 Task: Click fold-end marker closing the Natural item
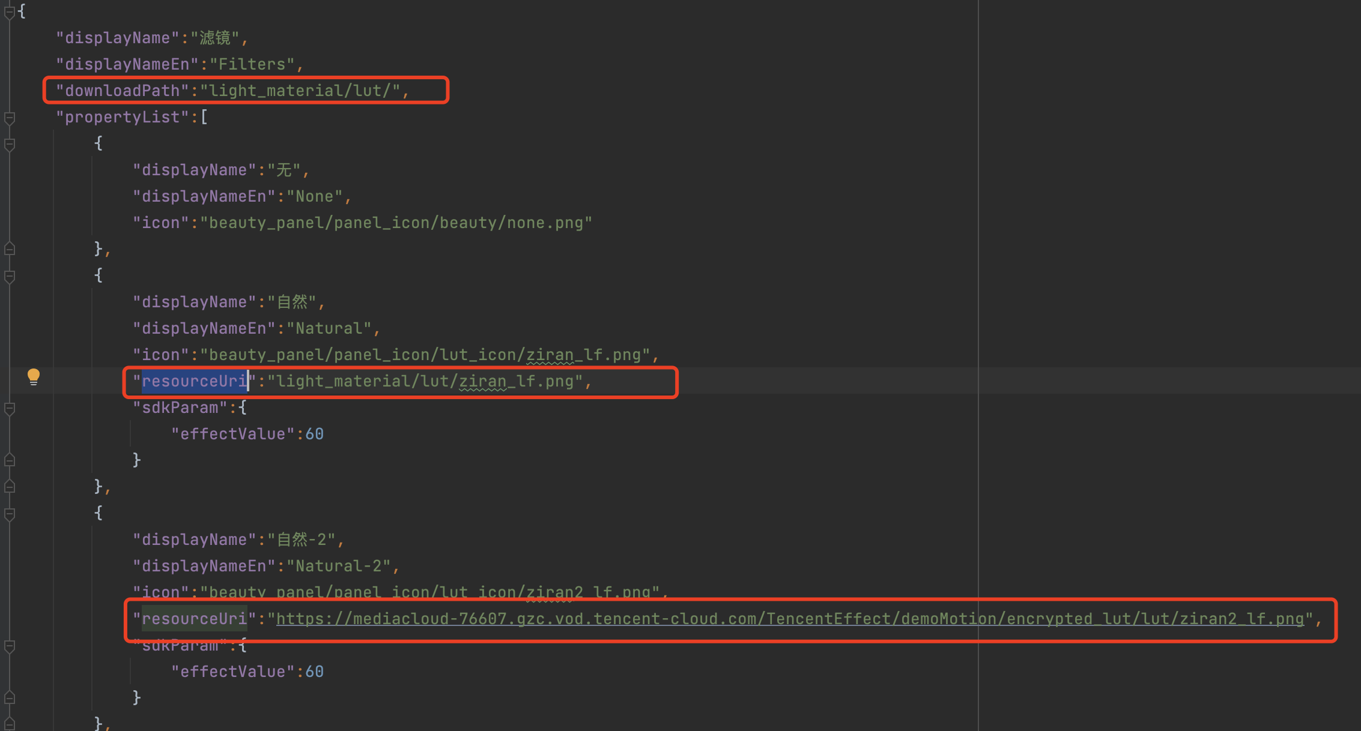click(x=10, y=486)
